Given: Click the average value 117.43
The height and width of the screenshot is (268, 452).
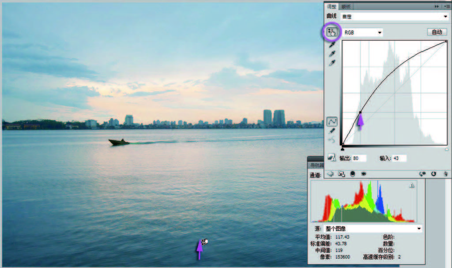Looking at the screenshot, I should tap(342, 237).
